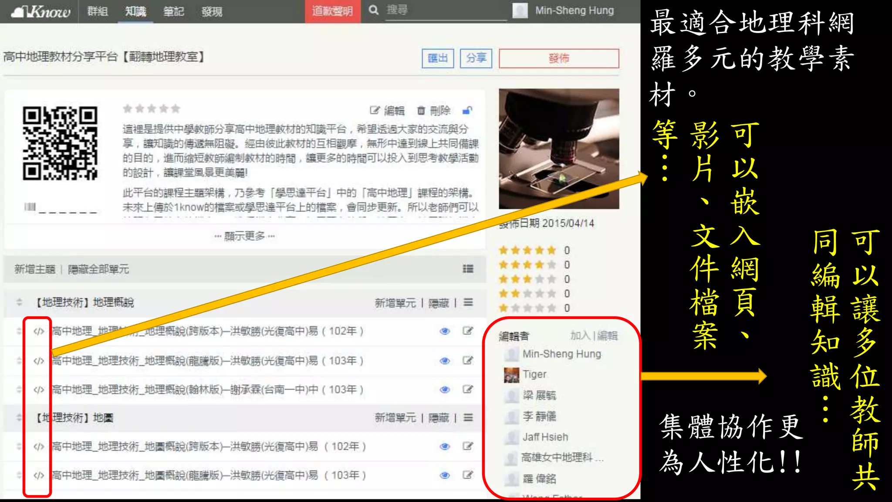The image size is (892, 502).
Task: Click embed code icon of 地理概說(跨版本) 102年 unit
Action: (x=39, y=332)
